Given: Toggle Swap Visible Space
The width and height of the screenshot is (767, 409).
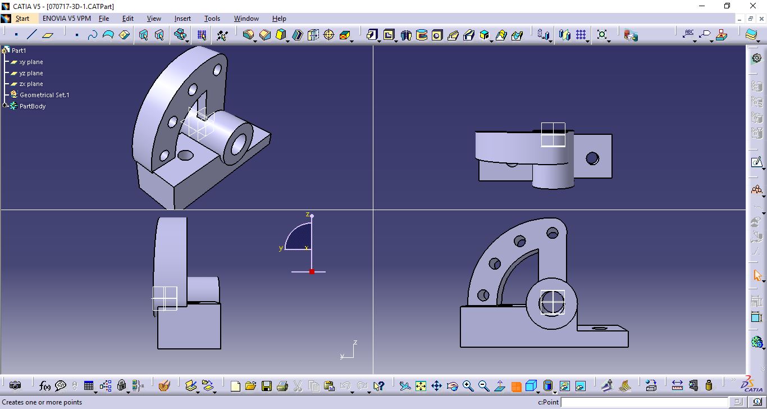Looking at the screenshot, I should [x=579, y=386].
